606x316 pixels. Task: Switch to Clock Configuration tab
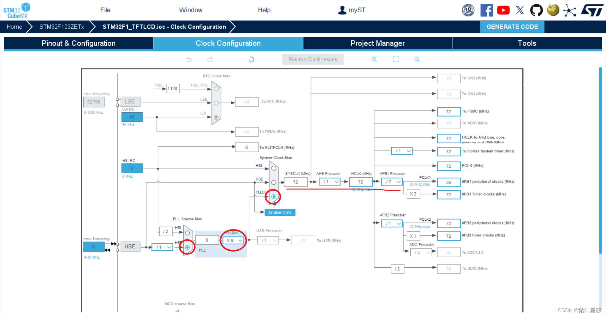[228, 43]
